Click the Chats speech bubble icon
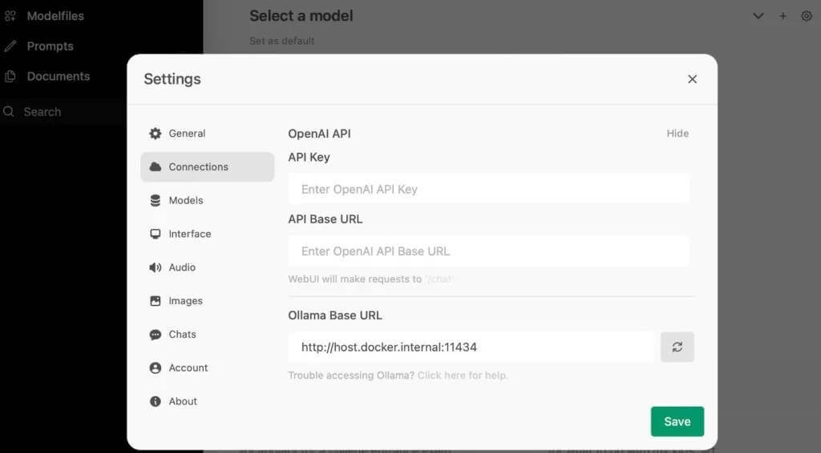 click(156, 335)
